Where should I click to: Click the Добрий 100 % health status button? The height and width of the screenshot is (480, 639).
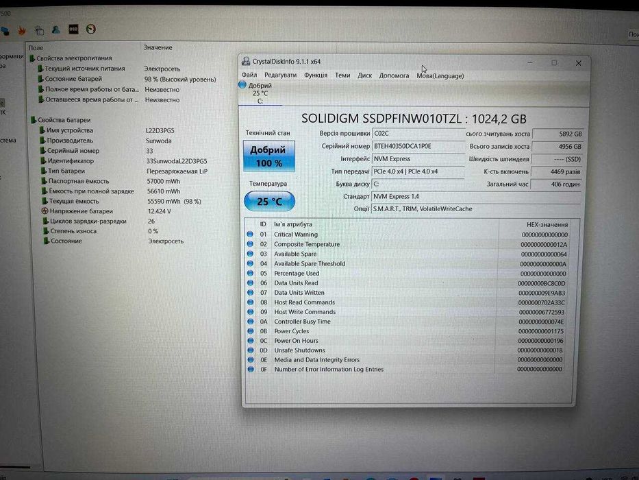click(x=269, y=156)
